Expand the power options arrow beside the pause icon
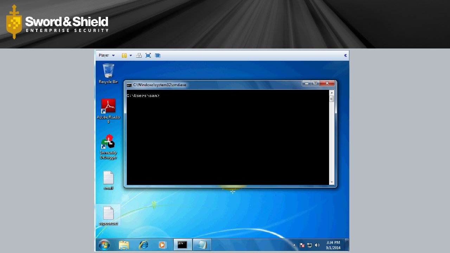The height and width of the screenshot is (253, 450). [x=131, y=56]
